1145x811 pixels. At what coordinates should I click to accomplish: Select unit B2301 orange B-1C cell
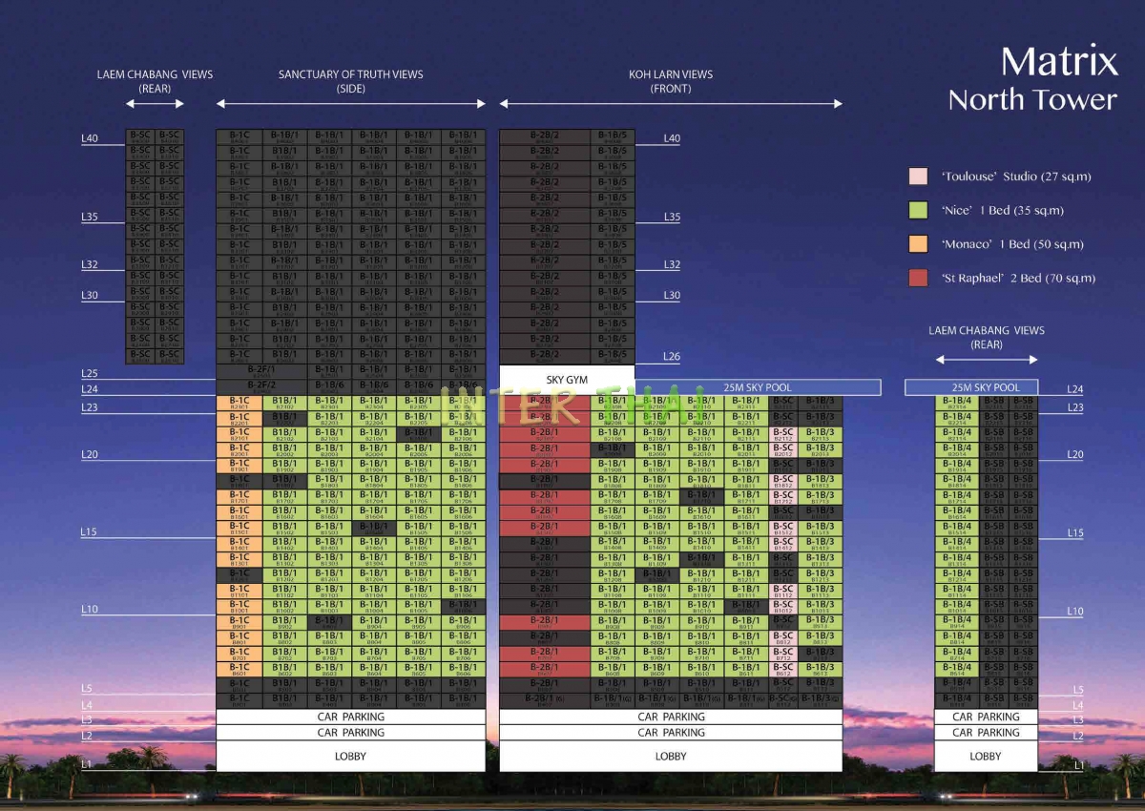point(239,403)
